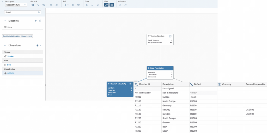Collapse the Dimensions section
This screenshot has width=267, height=133.
pyautogui.click(x=5, y=45)
